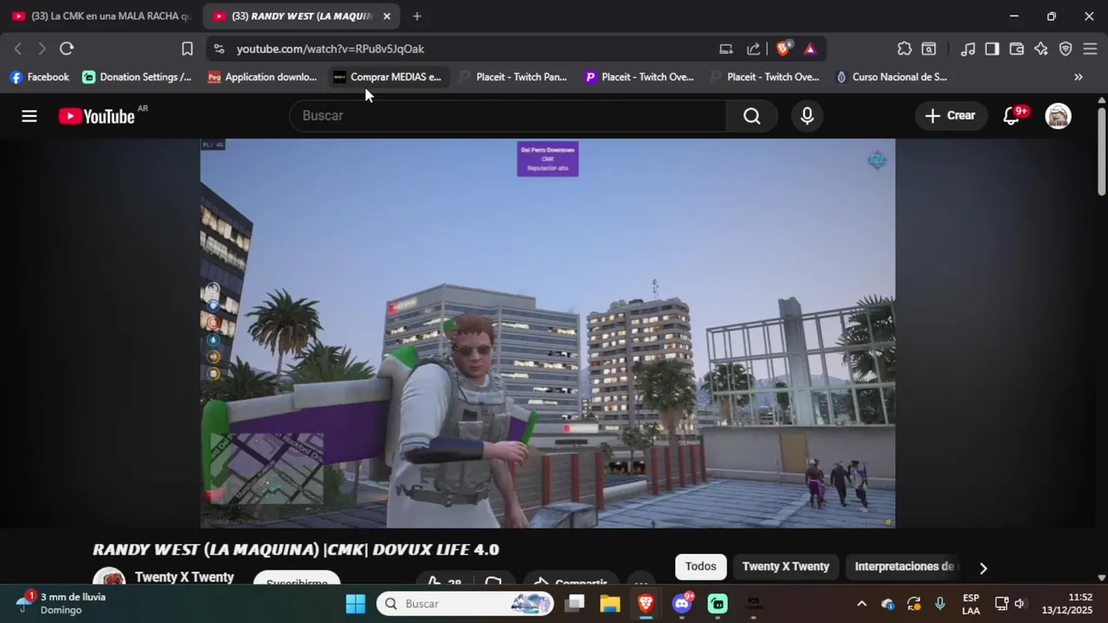Open the Placeit - Twitch Pan... bookmark
This screenshot has height=623, width=1108.
click(x=513, y=77)
